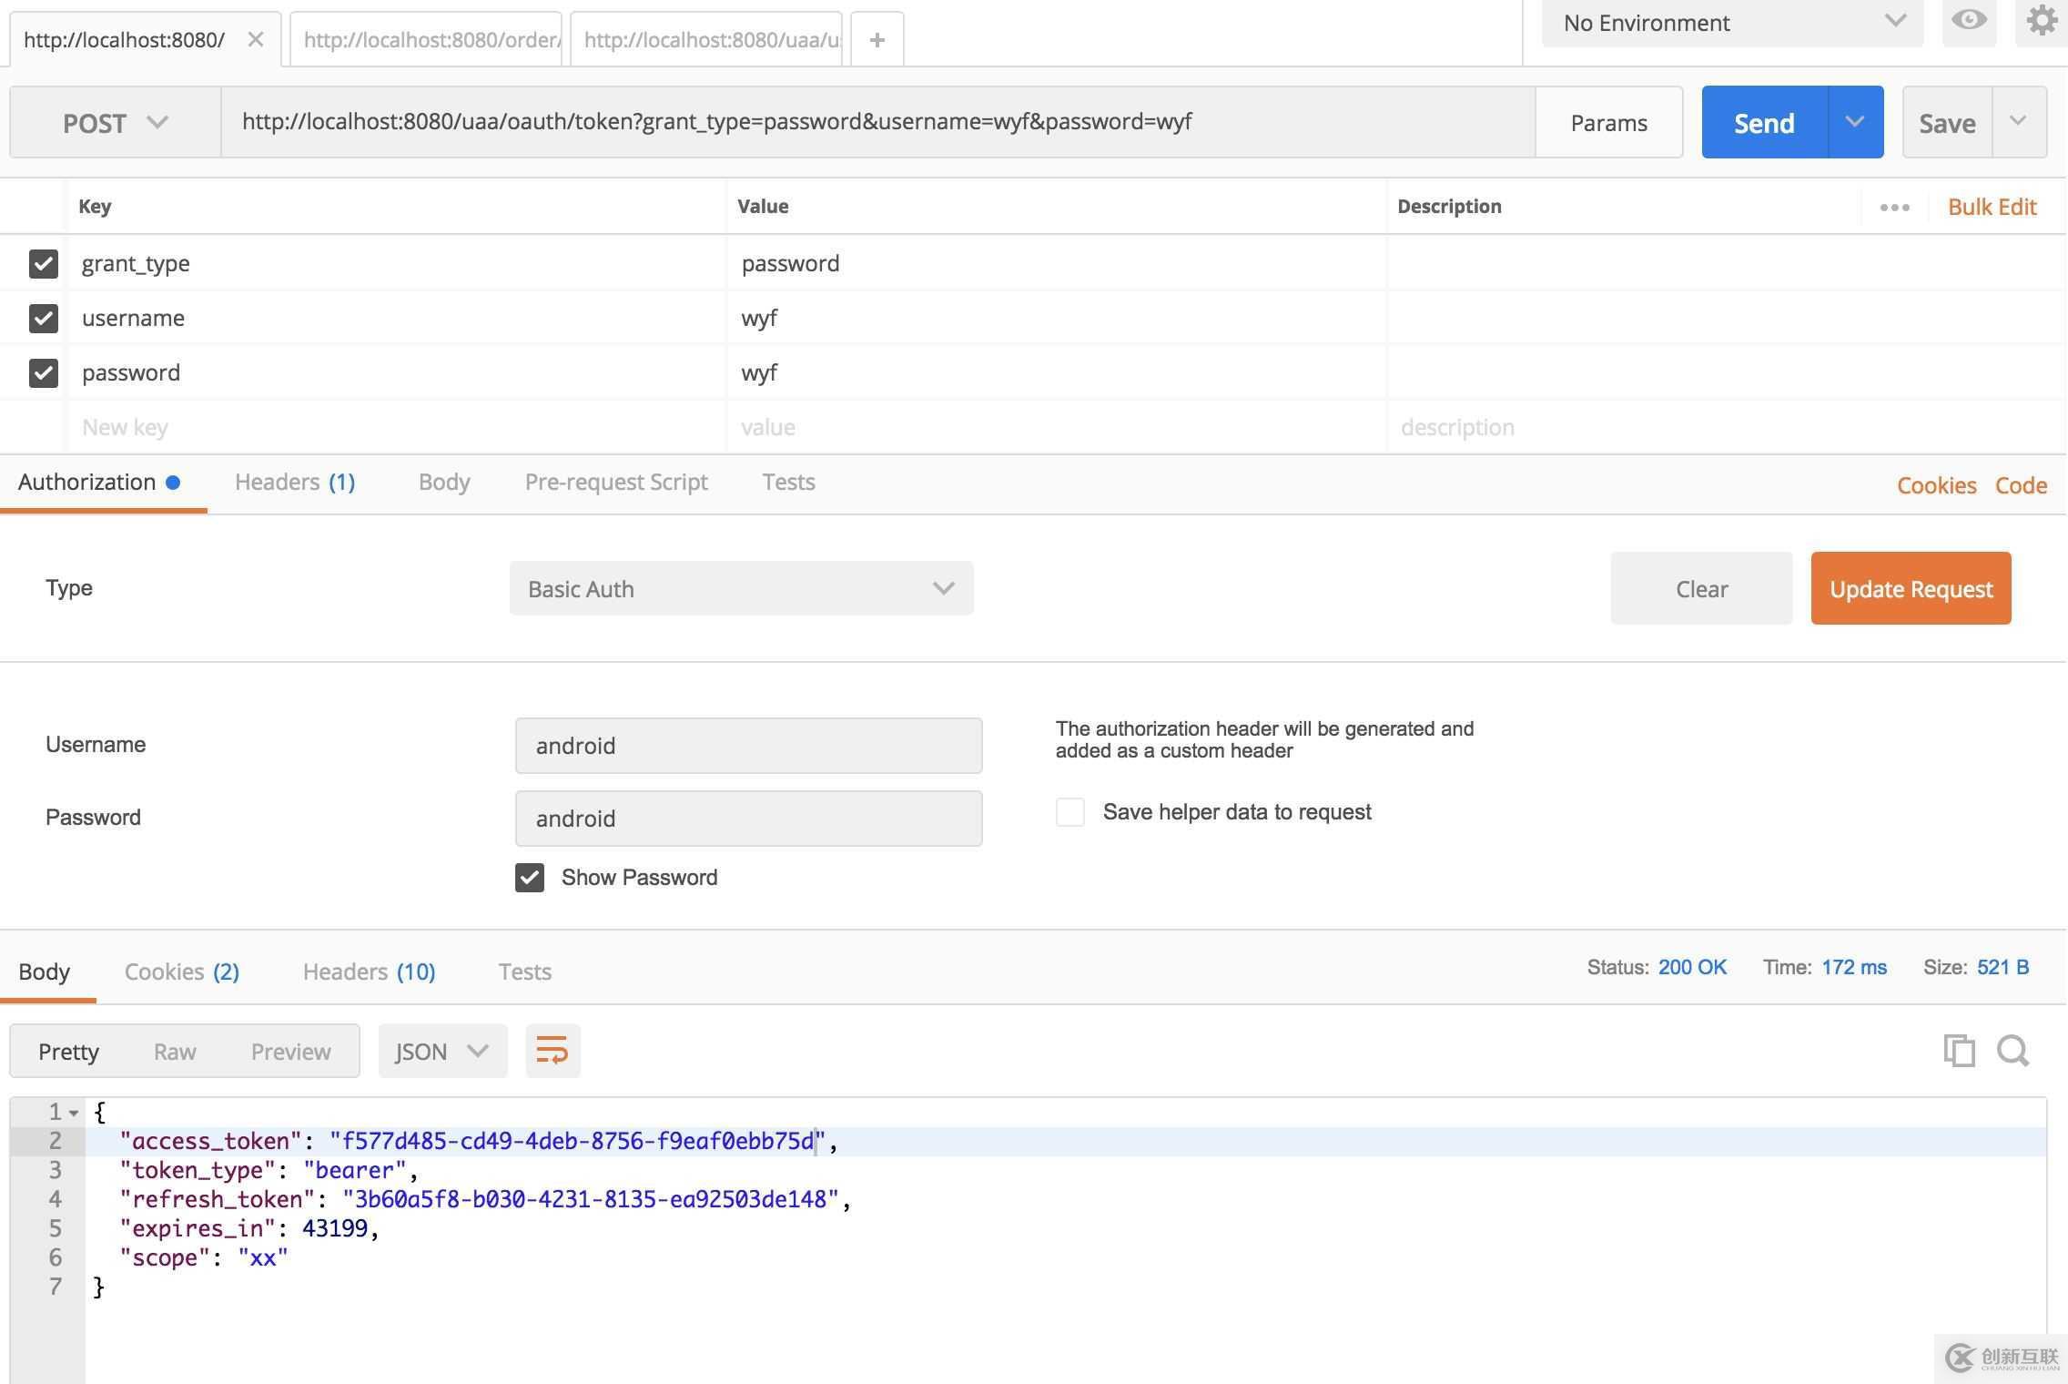Toggle the grant_type parameter checkbox

[x=43, y=261]
